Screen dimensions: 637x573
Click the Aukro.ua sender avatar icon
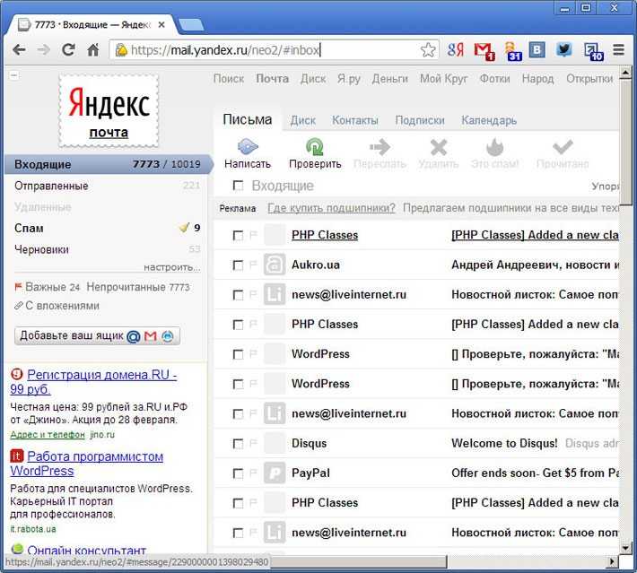pyautogui.click(x=275, y=265)
